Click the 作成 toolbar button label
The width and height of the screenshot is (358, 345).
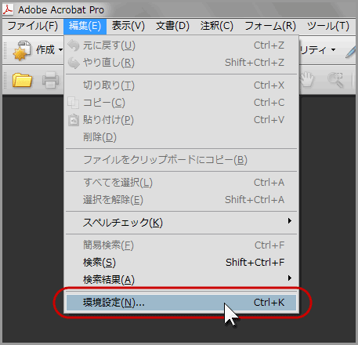click(45, 49)
